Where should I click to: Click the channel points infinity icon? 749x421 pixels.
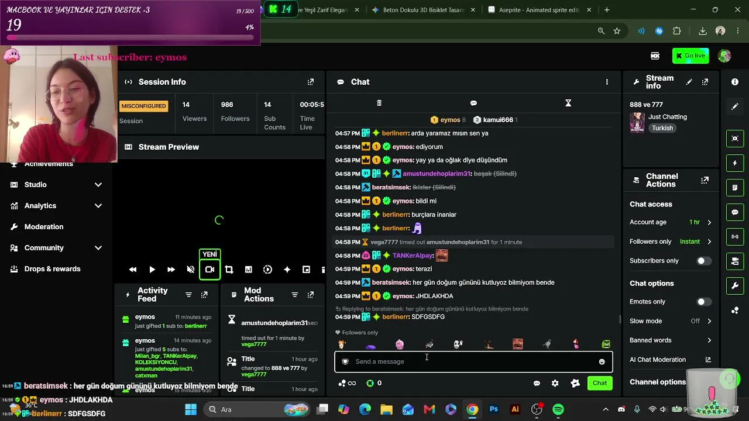point(347,383)
